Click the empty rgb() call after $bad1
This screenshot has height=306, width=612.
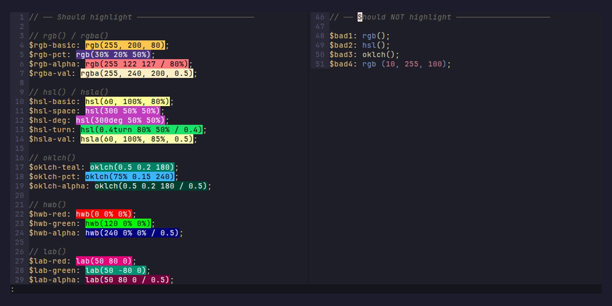pos(374,36)
